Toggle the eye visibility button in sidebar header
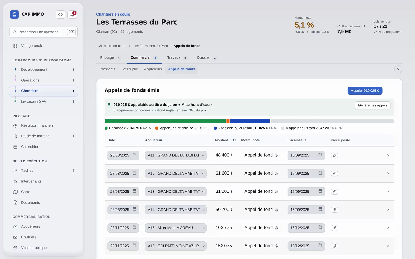The image size is (415, 259). (x=60, y=15)
